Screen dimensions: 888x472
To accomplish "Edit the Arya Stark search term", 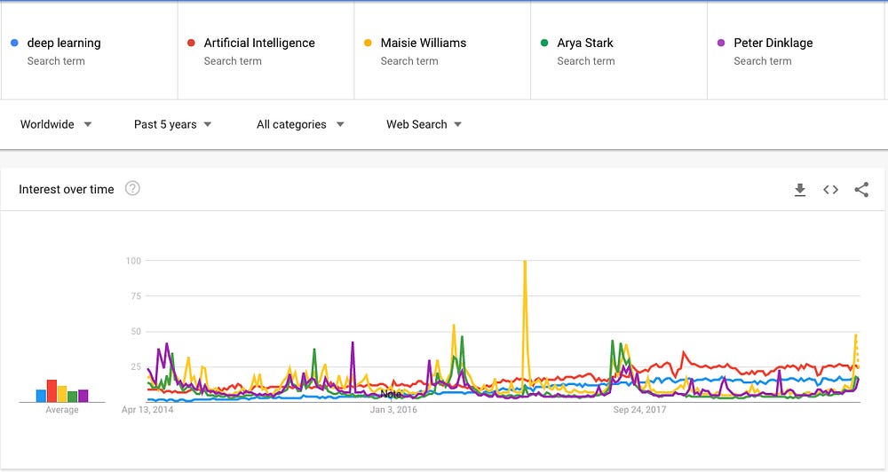I will 586,43.
